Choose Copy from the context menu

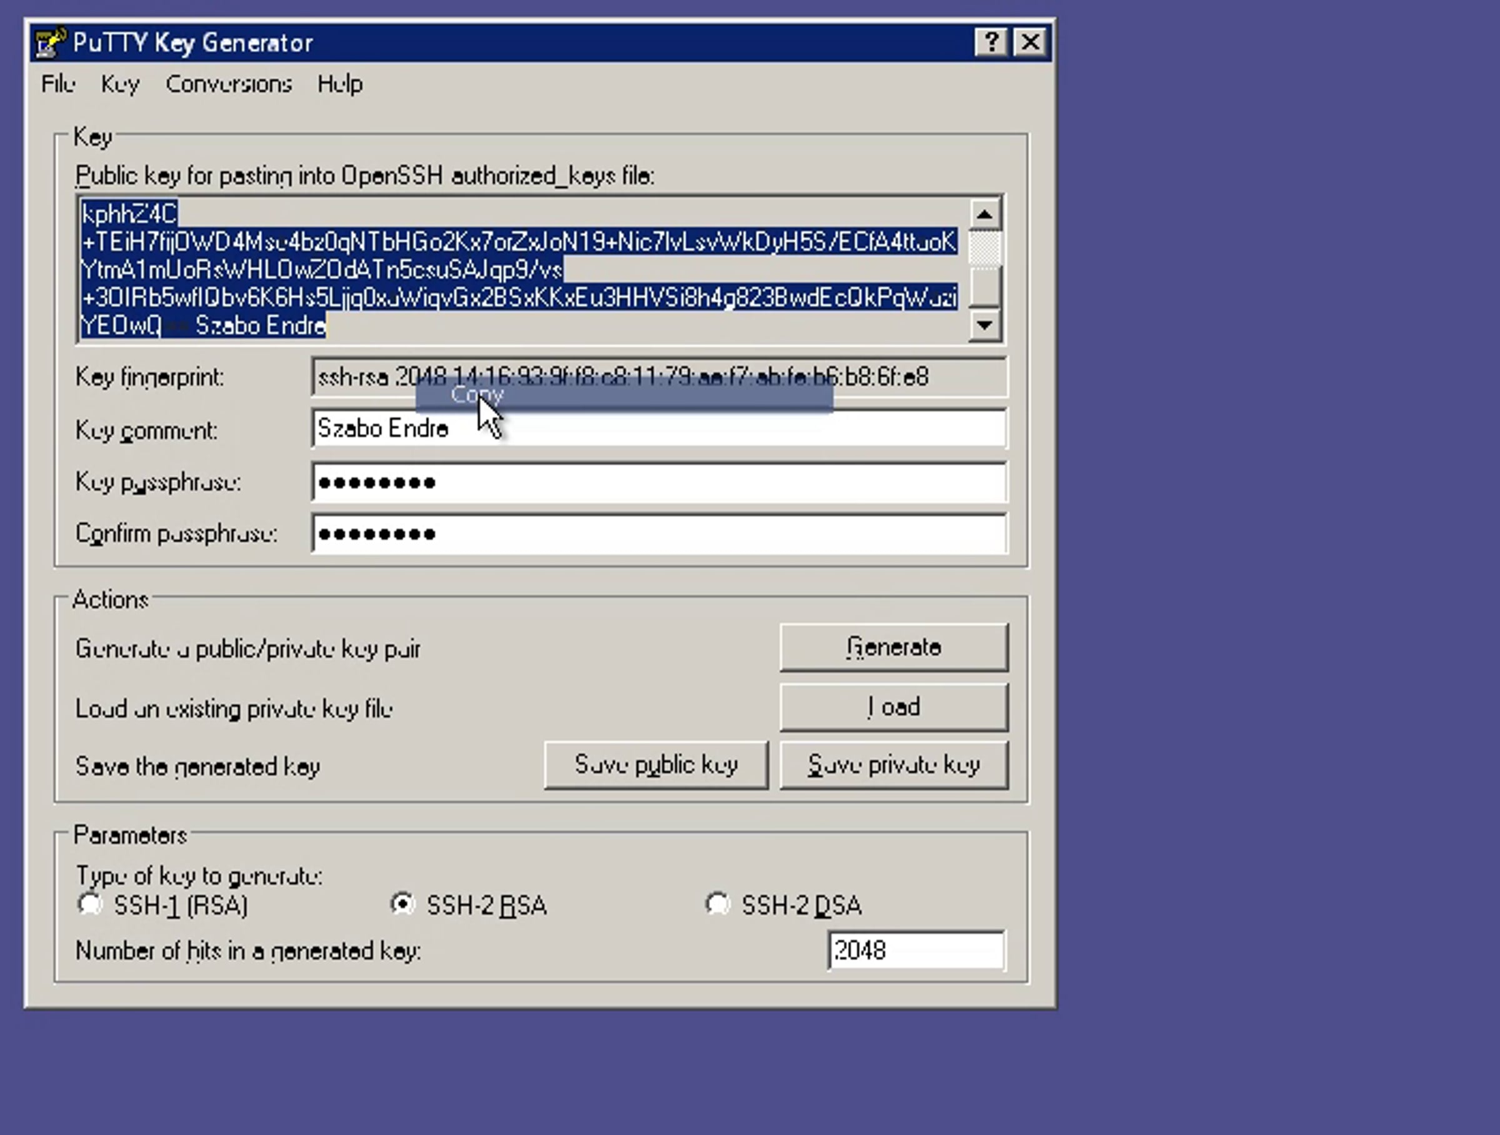tap(477, 395)
